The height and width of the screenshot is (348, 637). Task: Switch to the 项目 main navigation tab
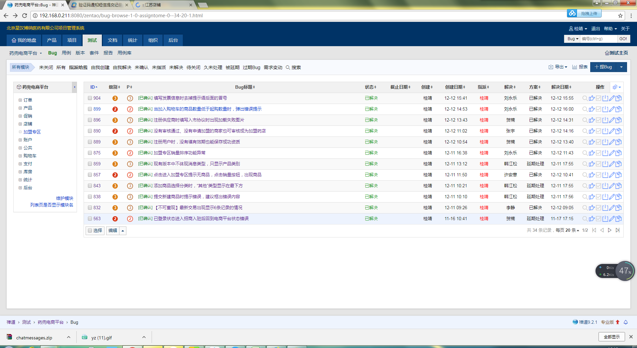(72, 40)
